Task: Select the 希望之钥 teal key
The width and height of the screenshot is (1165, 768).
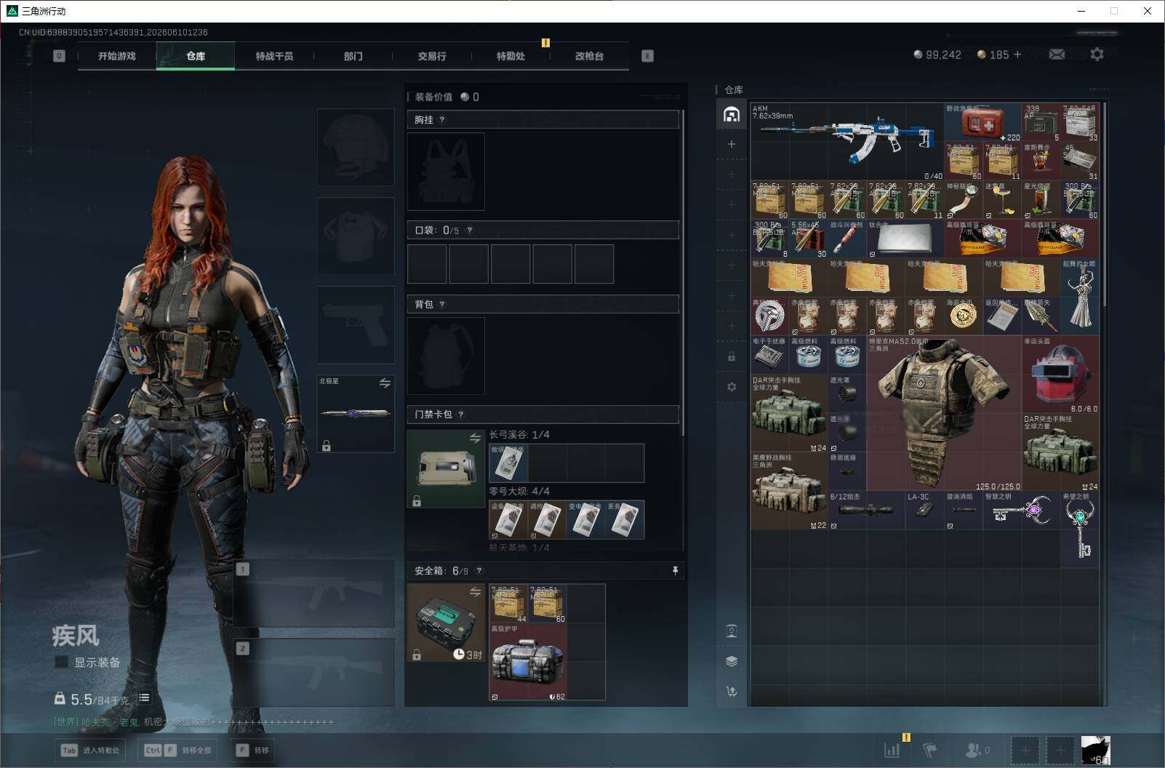Action: coord(1080,529)
